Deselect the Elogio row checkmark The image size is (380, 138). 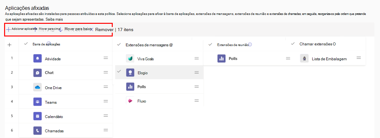pyautogui.click(x=119, y=72)
